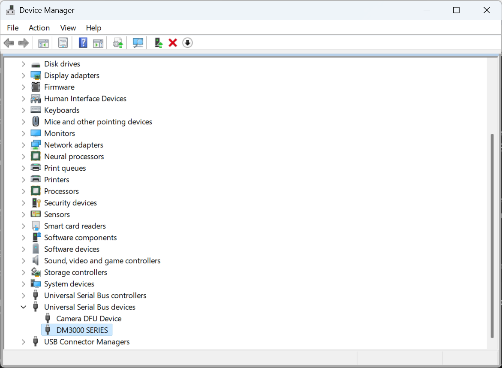Select Mice and other pointing devices label
This screenshot has width=502, height=368.
click(98, 122)
